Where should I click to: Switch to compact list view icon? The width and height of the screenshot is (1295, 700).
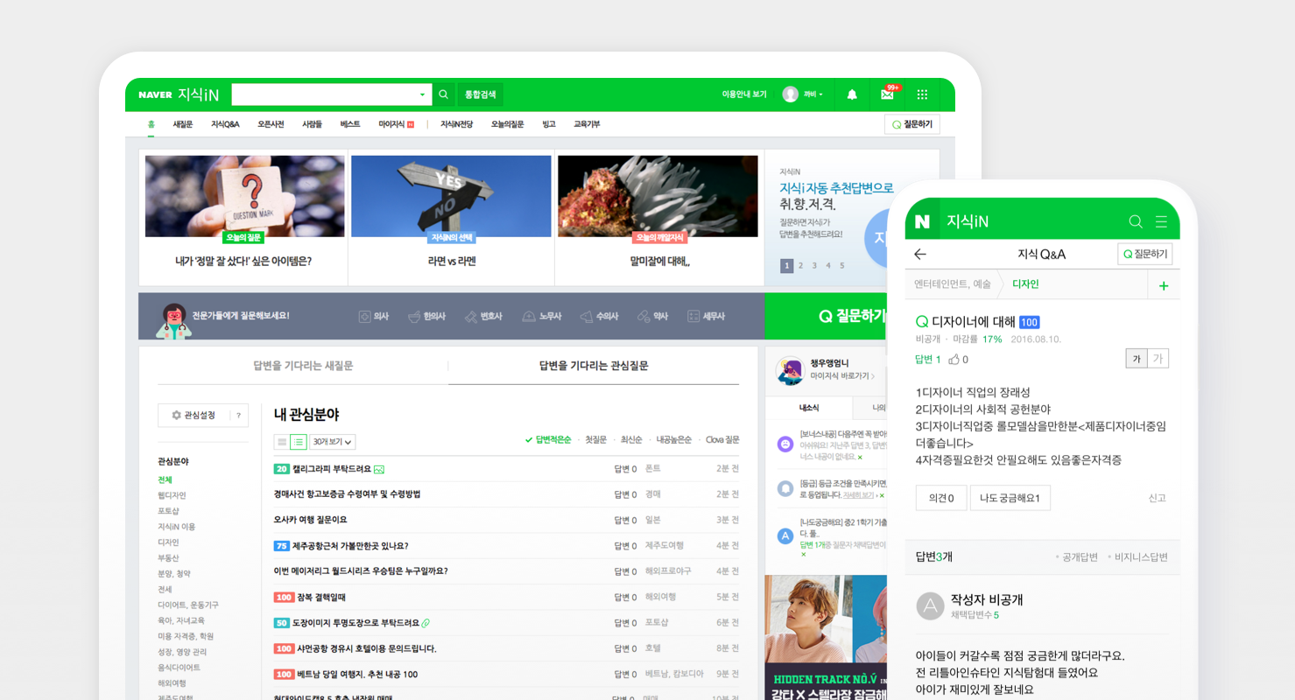[298, 442]
